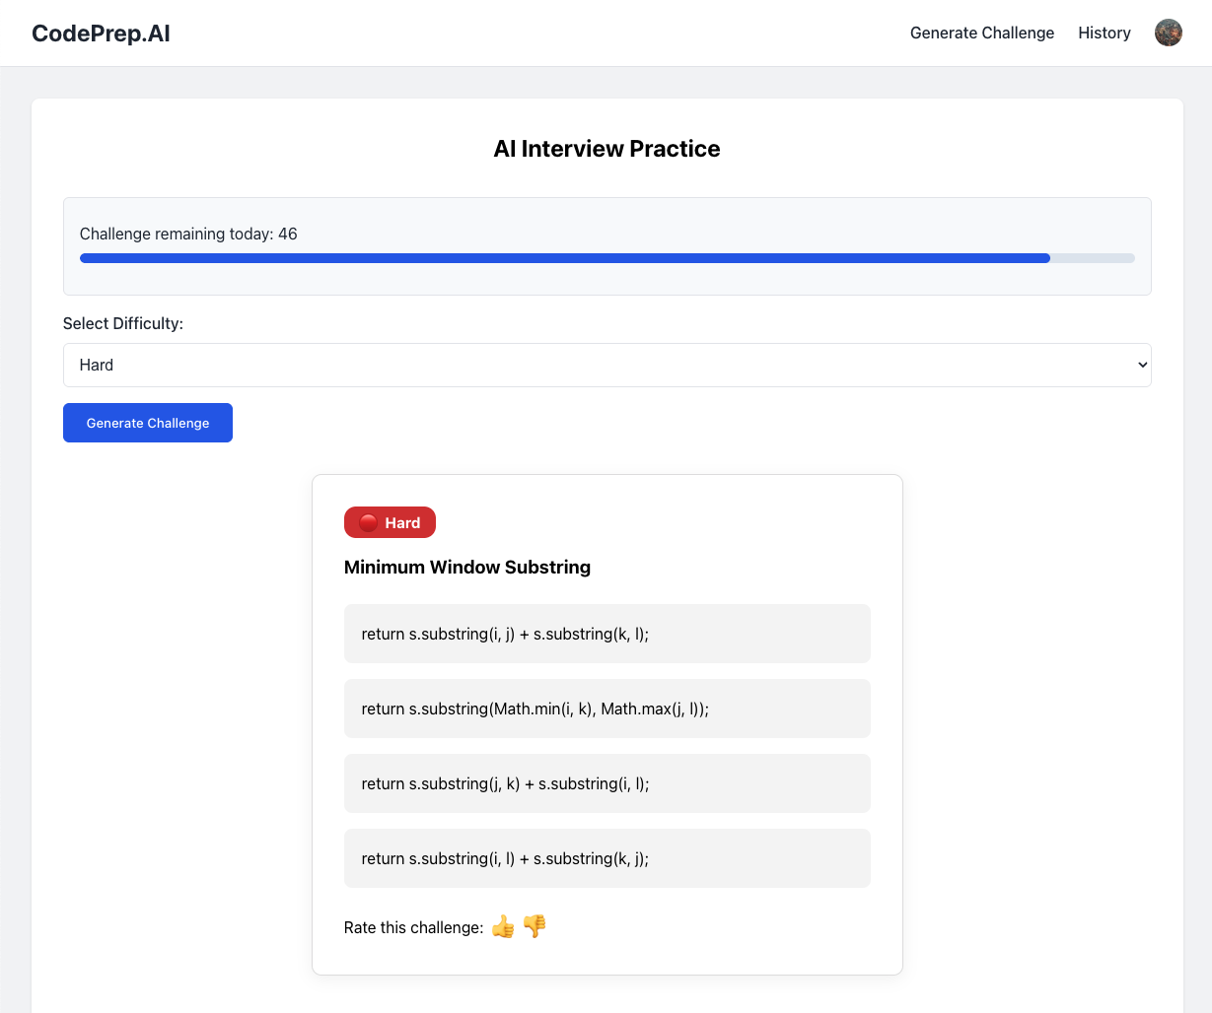Click the AI Interview Practice heading
The height and width of the screenshot is (1013, 1212).
pyautogui.click(x=606, y=149)
